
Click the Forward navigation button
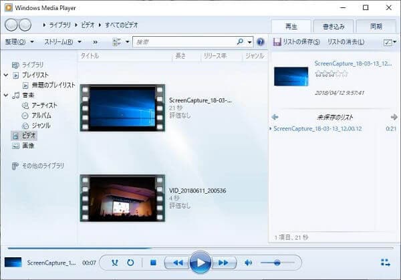[x=25, y=25]
